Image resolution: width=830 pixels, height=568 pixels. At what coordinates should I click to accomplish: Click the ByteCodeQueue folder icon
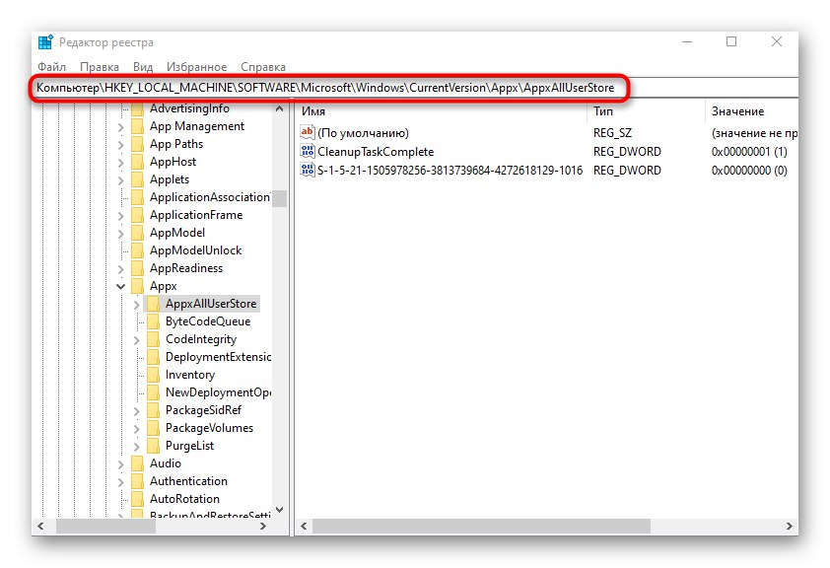pos(154,321)
